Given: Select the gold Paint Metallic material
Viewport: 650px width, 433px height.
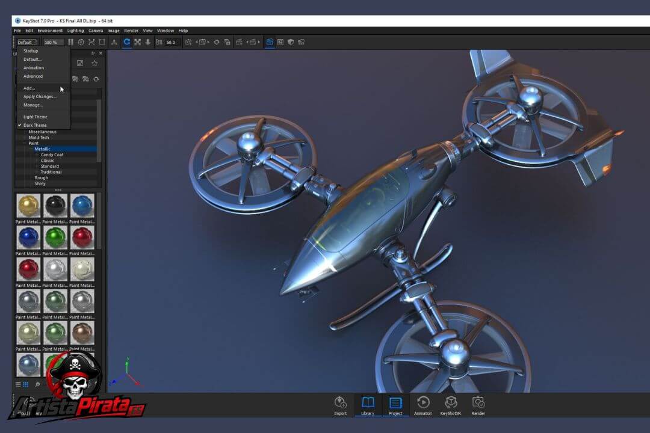Looking at the screenshot, I should coord(28,206).
